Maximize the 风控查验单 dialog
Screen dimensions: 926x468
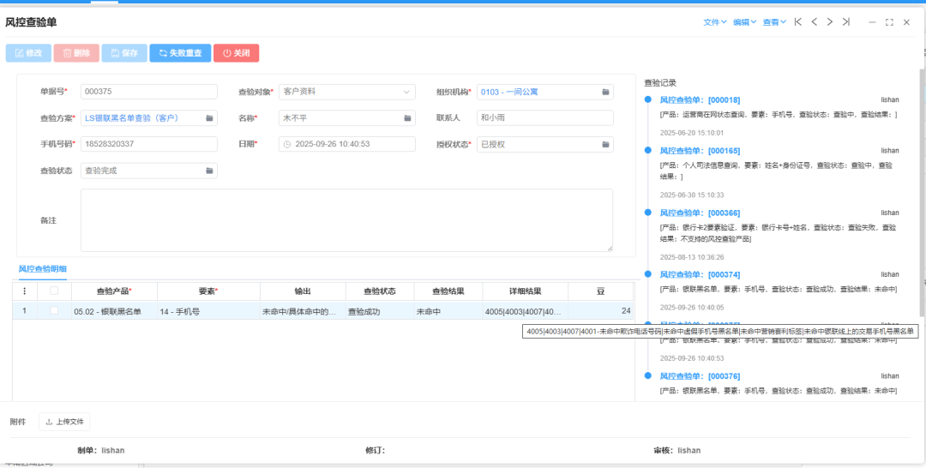pos(889,22)
